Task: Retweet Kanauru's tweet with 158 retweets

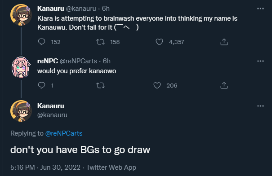Action: 100,42
